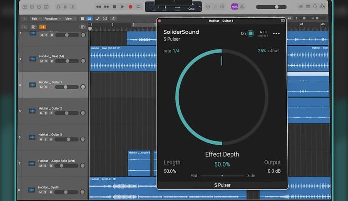Open the Functions menu in tracks area
The image size is (348, 201).
coord(52,19)
